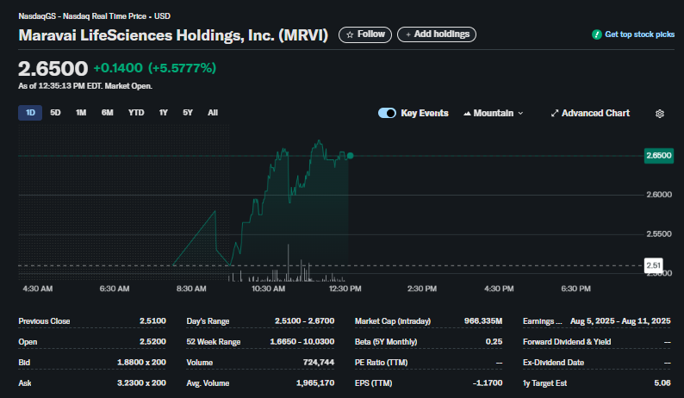
Task: Click the EPS (TTM) value -1.1700
Action: [x=488, y=383]
